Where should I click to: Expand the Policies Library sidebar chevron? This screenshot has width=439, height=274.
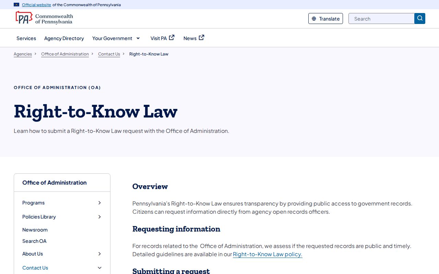pyautogui.click(x=99, y=217)
